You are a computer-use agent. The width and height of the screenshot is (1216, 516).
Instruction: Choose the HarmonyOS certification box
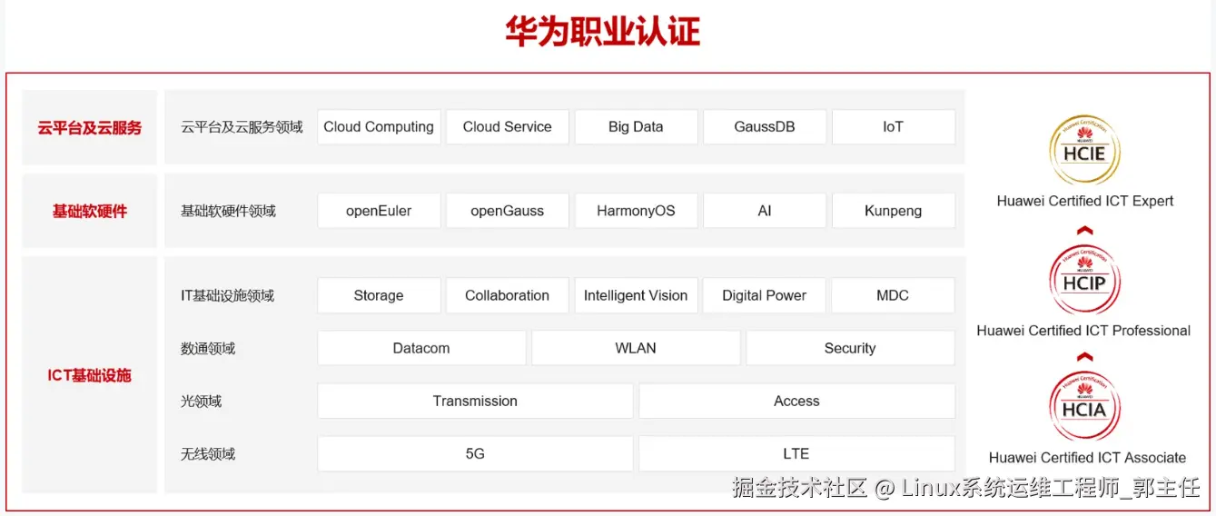point(636,211)
